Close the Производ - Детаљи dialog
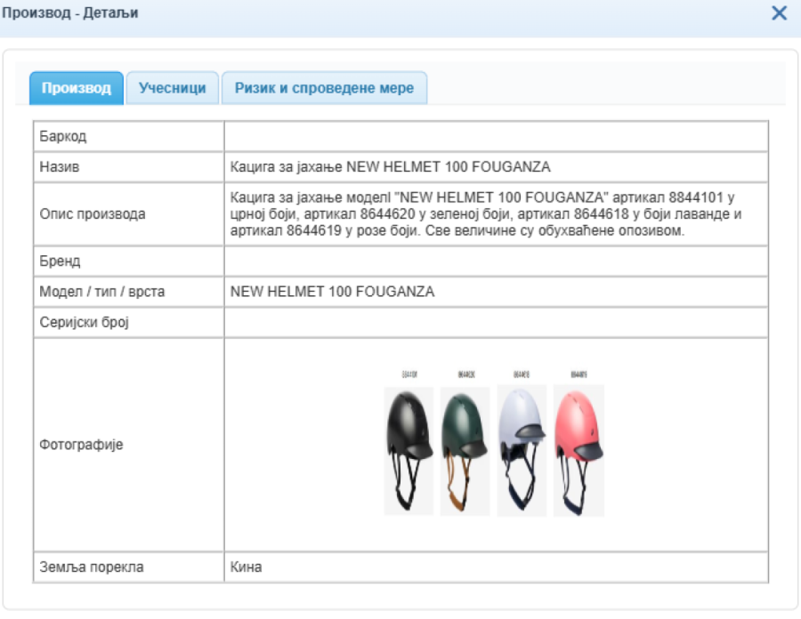This screenshot has width=801, height=619. (x=779, y=12)
